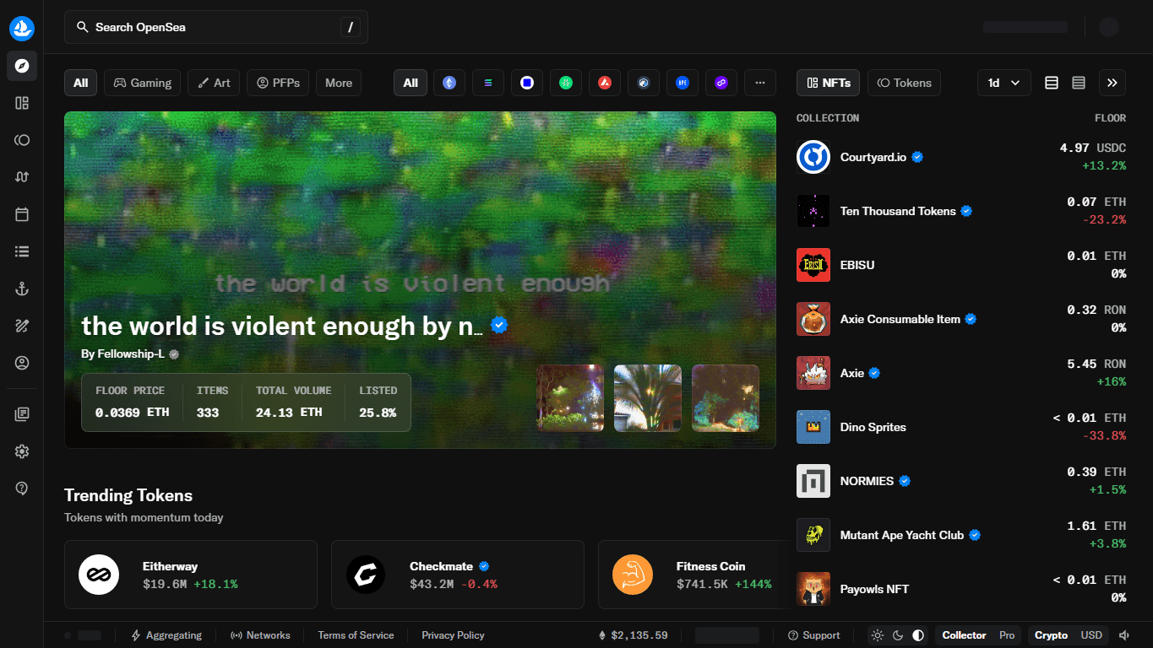Select the Discover compass icon in sidebar
The height and width of the screenshot is (648, 1153).
tap(22, 66)
